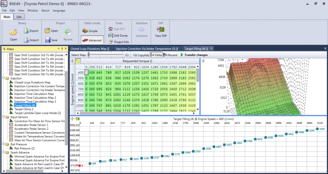The width and height of the screenshot is (328, 174).
Task: Select the Main ribbon tab
Action: 7,17
